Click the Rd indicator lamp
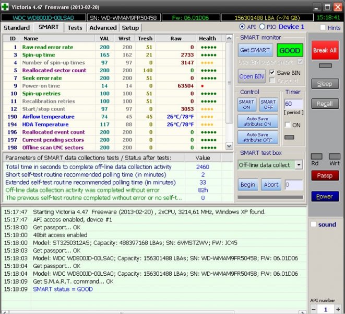The height and width of the screenshot is (314, 345). pyautogui.click(x=317, y=156)
